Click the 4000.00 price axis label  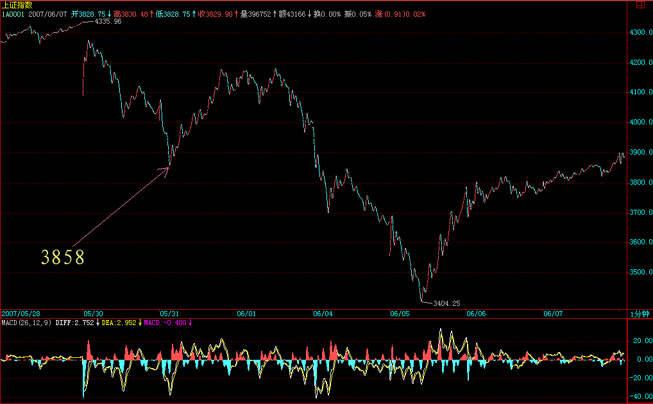pyautogui.click(x=640, y=122)
